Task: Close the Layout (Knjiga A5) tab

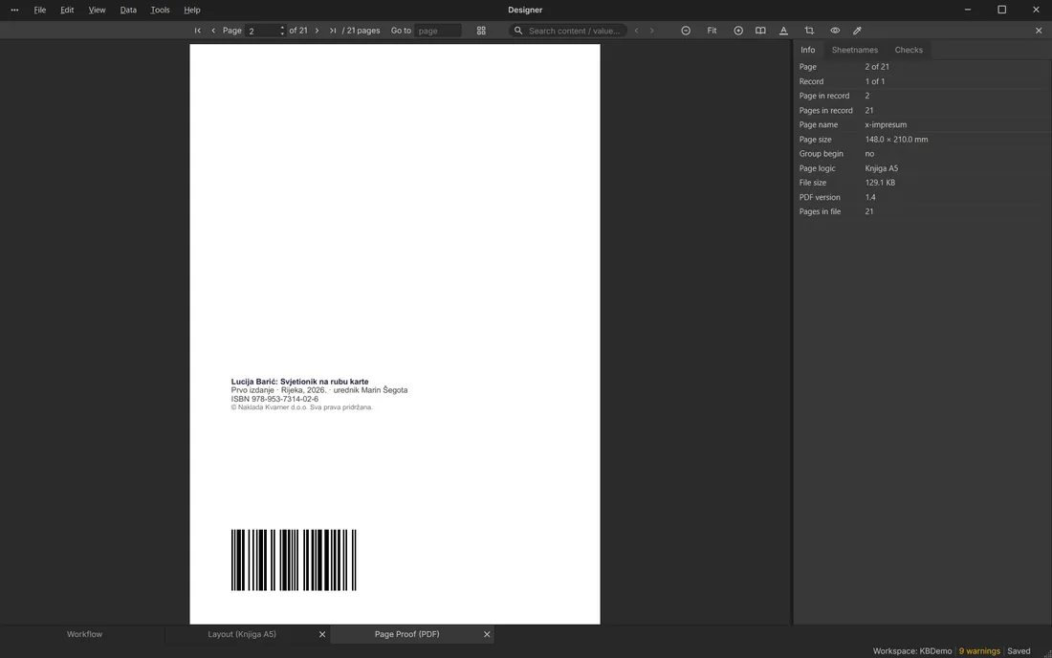Action: point(322,634)
